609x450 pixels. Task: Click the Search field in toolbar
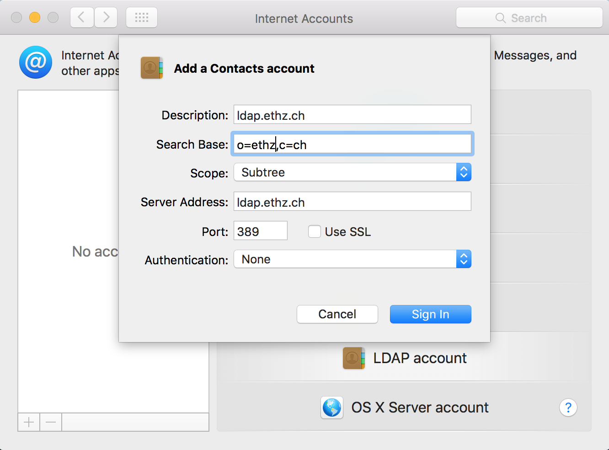(529, 18)
